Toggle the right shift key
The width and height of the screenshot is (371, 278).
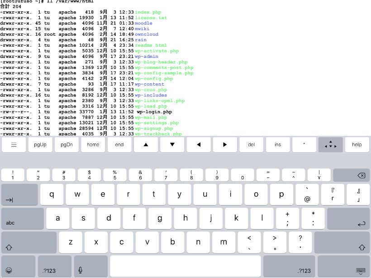point(342,242)
